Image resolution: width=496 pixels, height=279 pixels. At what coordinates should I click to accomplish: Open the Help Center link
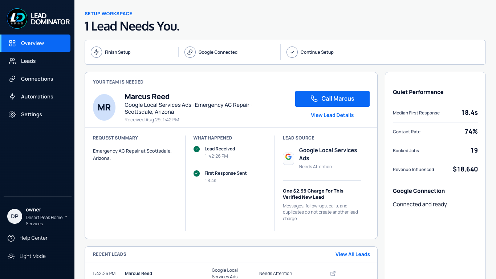(x=28, y=238)
